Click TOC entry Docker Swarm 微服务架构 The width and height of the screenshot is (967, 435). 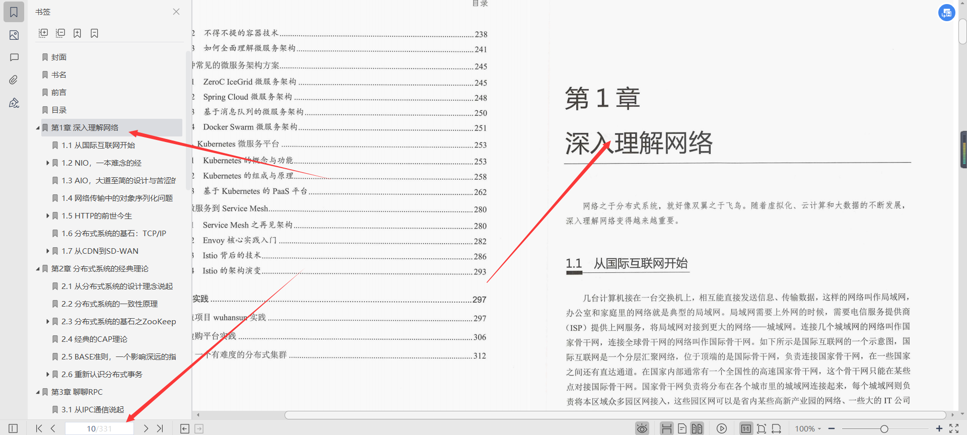pyautogui.click(x=250, y=127)
